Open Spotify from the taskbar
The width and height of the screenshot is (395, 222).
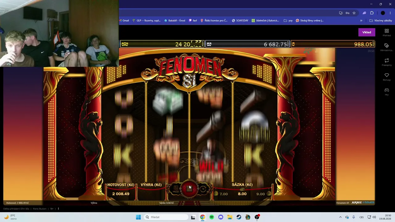coord(211,217)
